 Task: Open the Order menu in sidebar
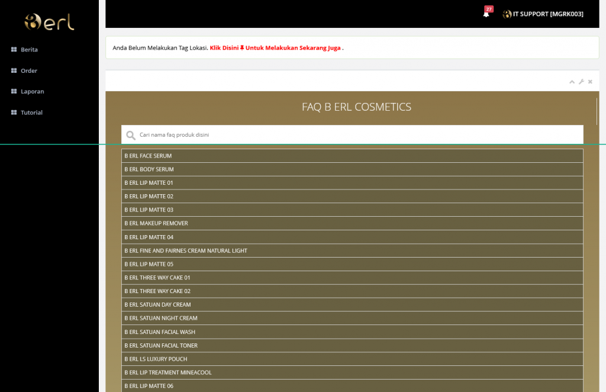(x=29, y=71)
